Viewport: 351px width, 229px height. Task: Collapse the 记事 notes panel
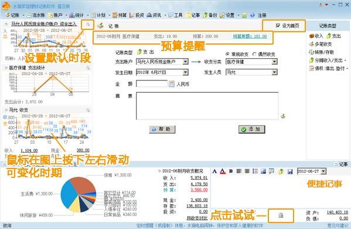coord(336,164)
